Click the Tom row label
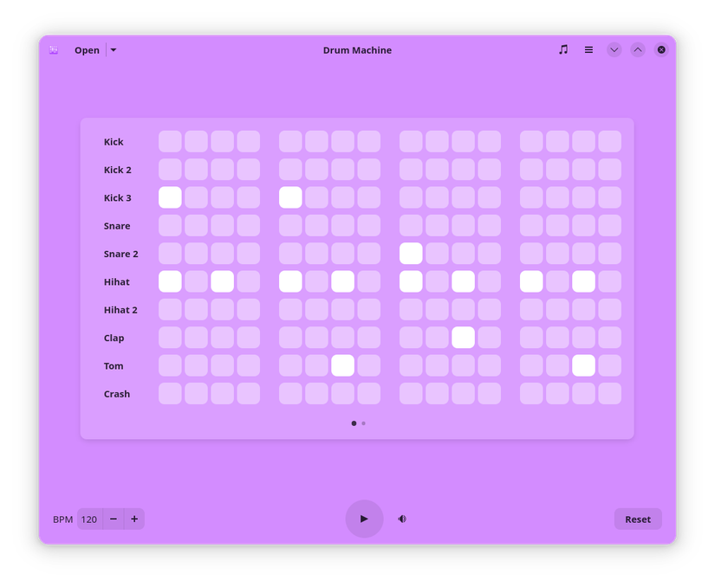The image size is (715, 587). pyautogui.click(x=114, y=365)
